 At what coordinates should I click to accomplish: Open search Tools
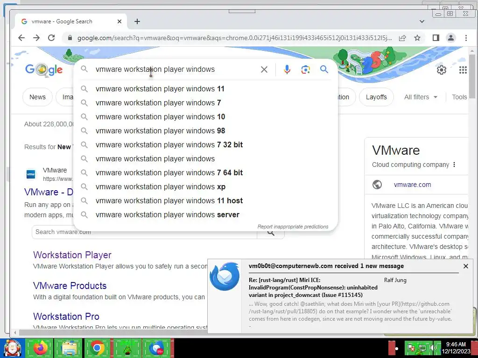coord(459,97)
